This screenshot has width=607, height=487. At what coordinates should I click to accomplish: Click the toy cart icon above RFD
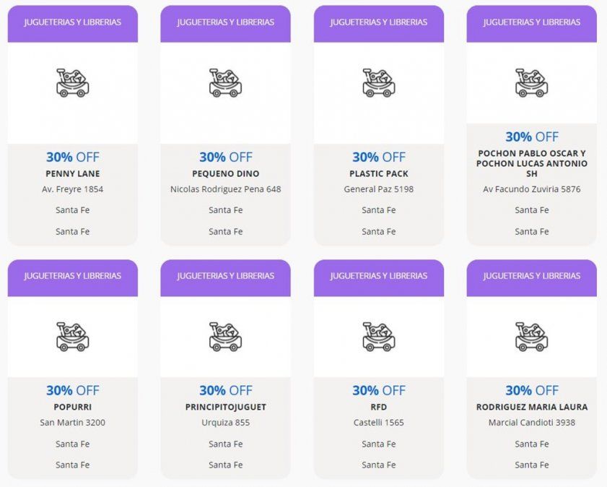pos(378,337)
